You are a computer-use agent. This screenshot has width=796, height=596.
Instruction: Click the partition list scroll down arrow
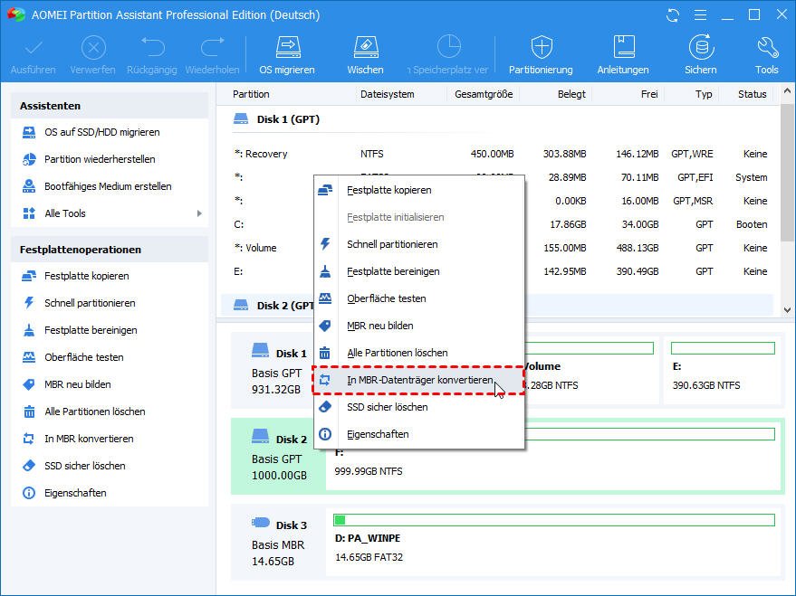point(787,310)
